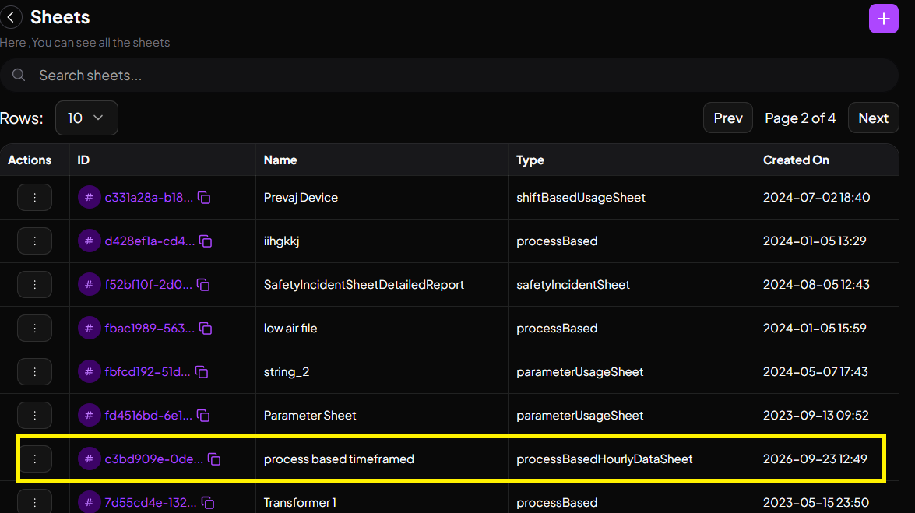Copy the ID 7d55cd4e-132...

tap(208, 503)
